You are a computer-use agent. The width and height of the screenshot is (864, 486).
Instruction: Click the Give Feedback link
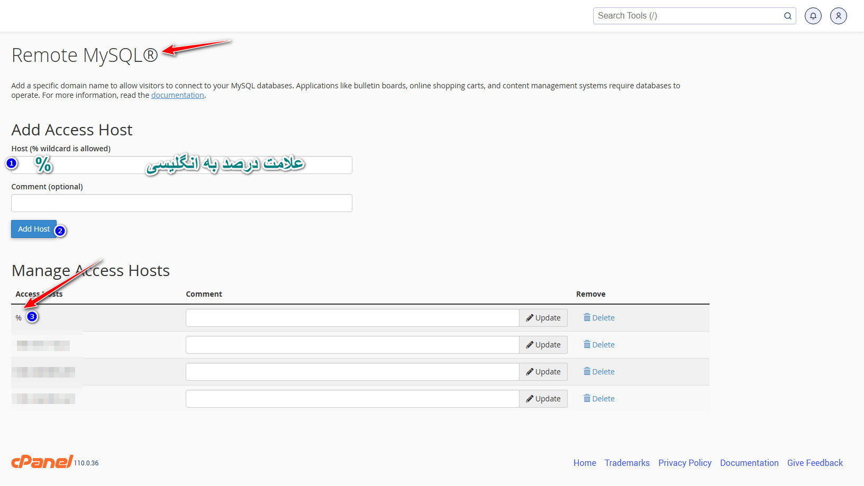[x=815, y=463]
